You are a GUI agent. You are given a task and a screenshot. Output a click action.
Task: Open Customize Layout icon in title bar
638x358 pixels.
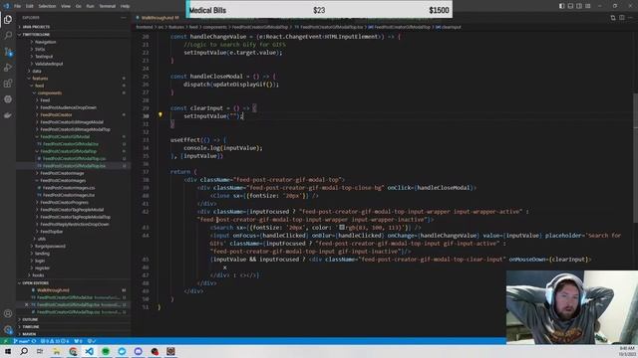[588, 6]
